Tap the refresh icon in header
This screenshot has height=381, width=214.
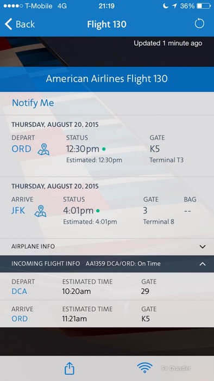click(199, 24)
